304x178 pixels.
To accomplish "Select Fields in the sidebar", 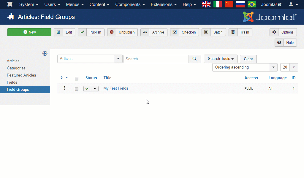I will tap(12, 82).
